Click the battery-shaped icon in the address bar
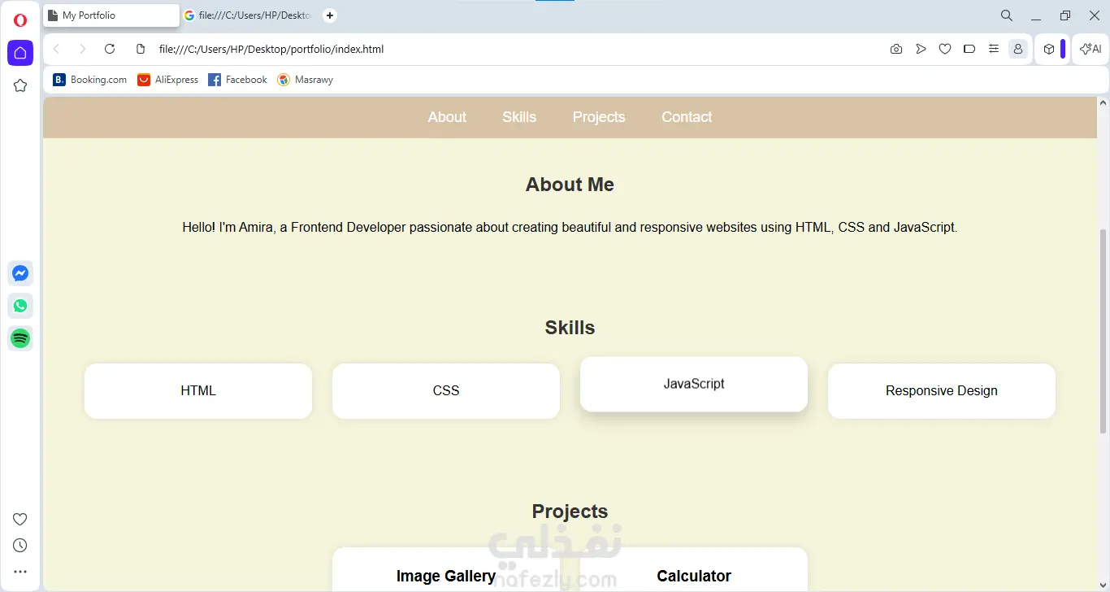The image size is (1110, 592). click(x=969, y=49)
